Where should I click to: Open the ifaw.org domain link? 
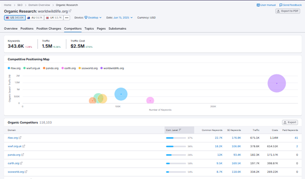click(13, 138)
